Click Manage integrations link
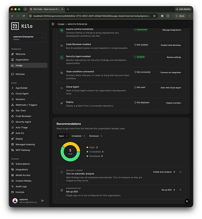This screenshot has height=219, width=202. click(172, 30)
